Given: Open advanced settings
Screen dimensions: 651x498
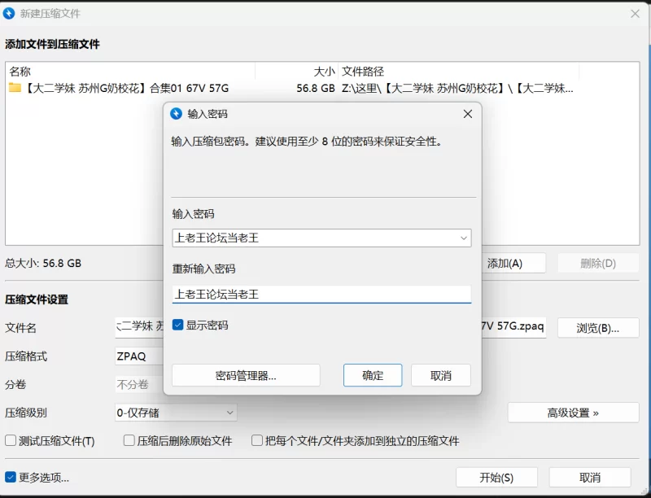Looking at the screenshot, I should [x=573, y=413].
